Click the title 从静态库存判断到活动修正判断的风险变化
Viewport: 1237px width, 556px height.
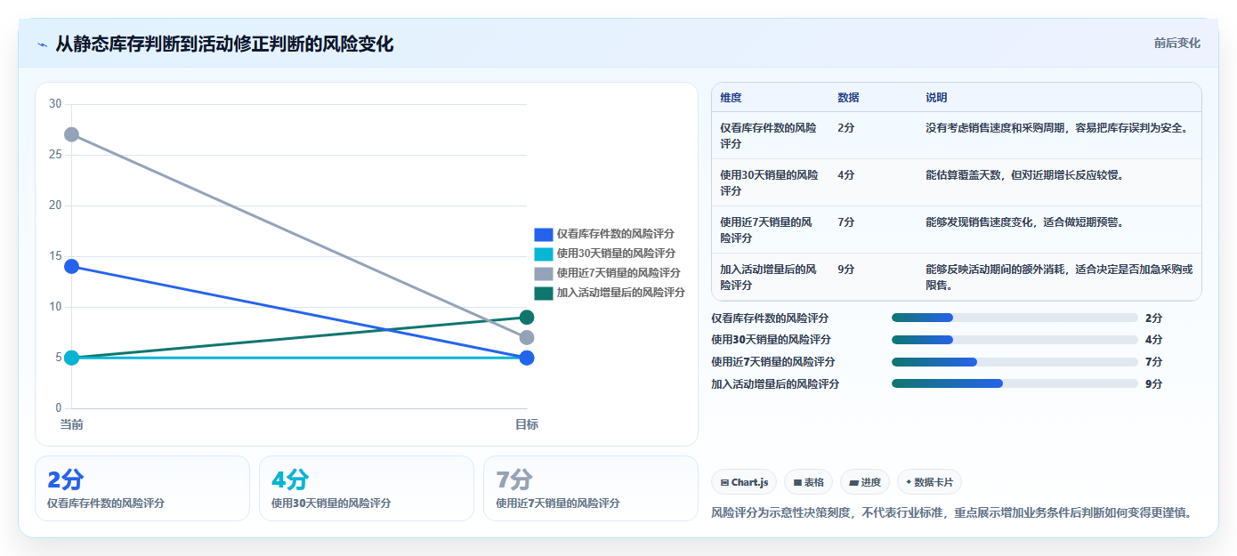[x=224, y=44]
